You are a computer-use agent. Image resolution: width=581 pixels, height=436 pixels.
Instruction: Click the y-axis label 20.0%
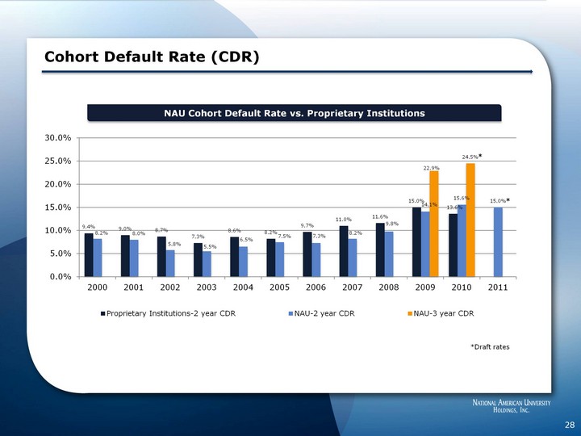coord(58,184)
